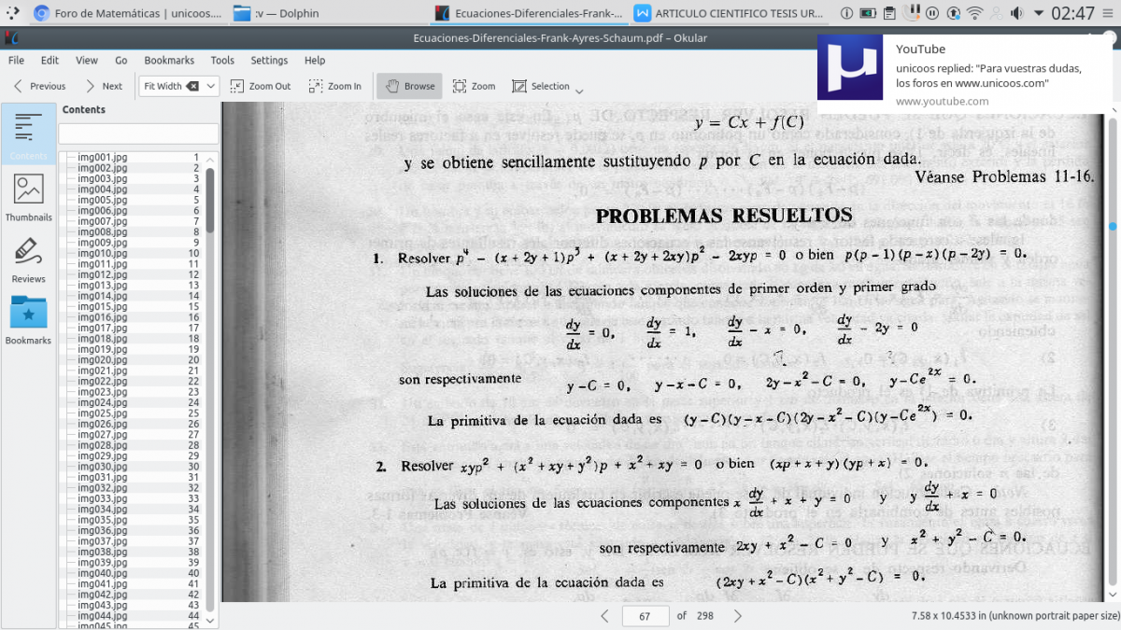
Task: Go to Next page in toolbar
Action: pyautogui.click(x=104, y=86)
